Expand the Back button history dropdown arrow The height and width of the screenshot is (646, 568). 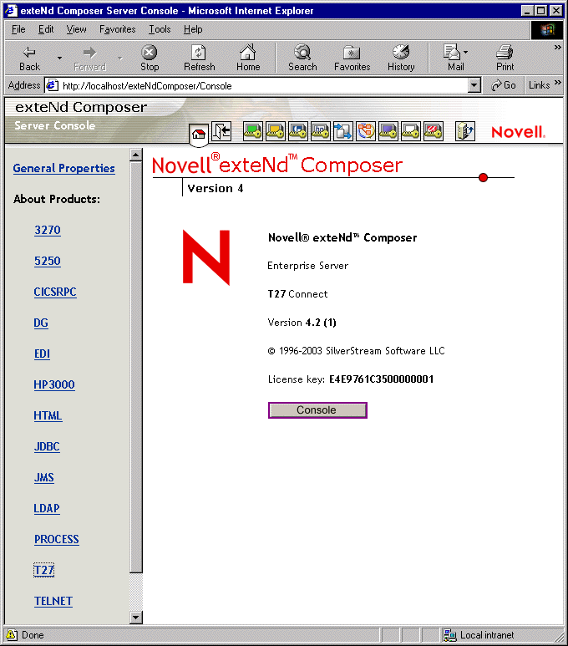[60, 58]
